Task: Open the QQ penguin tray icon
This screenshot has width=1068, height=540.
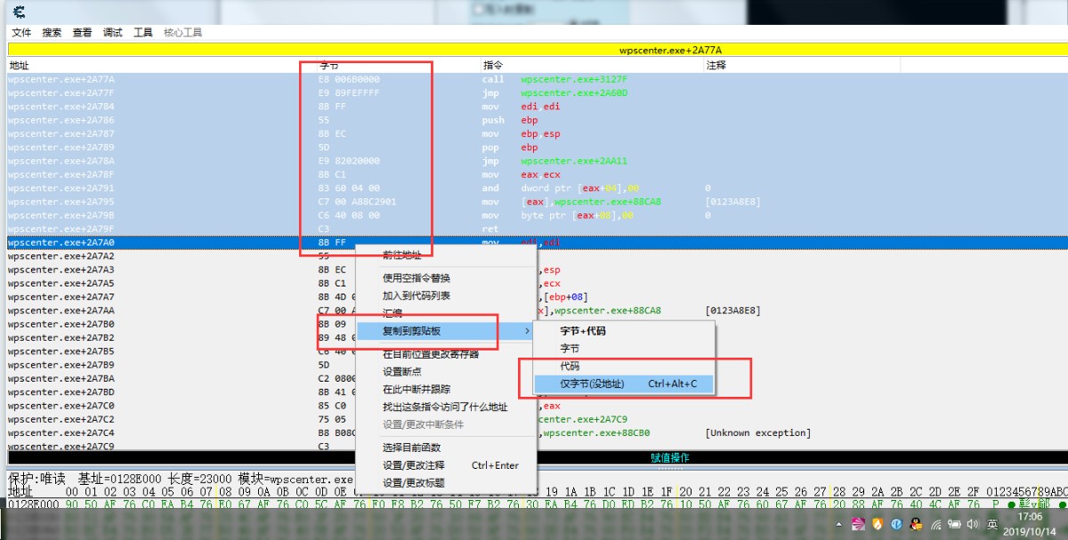Action: click(917, 524)
